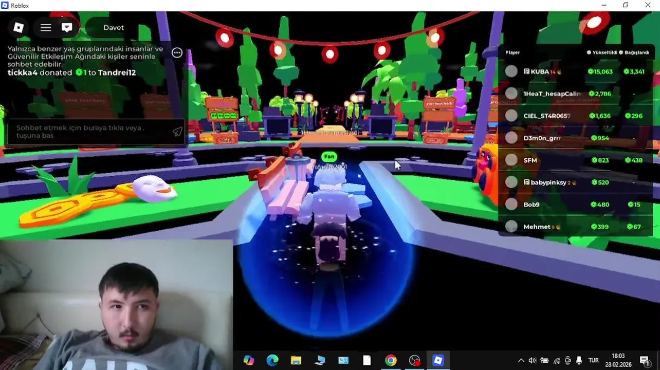Click the send message arrow icon
660x370 pixels.
[x=177, y=132]
